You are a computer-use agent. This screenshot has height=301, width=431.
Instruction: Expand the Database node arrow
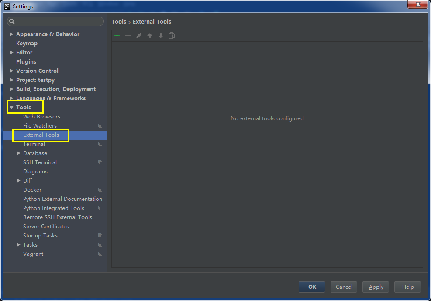click(x=18, y=153)
